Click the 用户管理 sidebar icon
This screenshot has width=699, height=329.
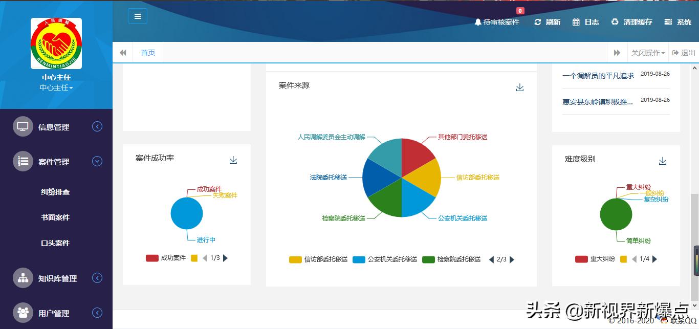click(x=22, y=313)
